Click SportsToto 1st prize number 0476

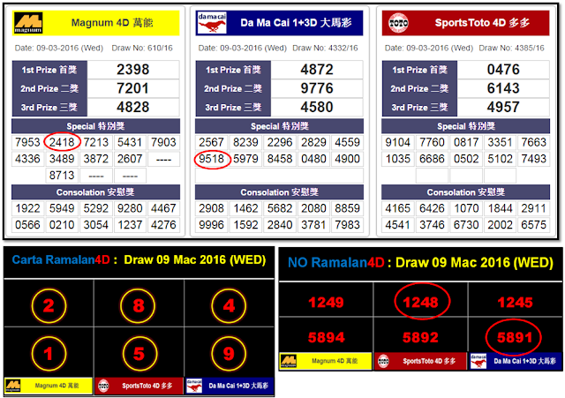(503, 70)
